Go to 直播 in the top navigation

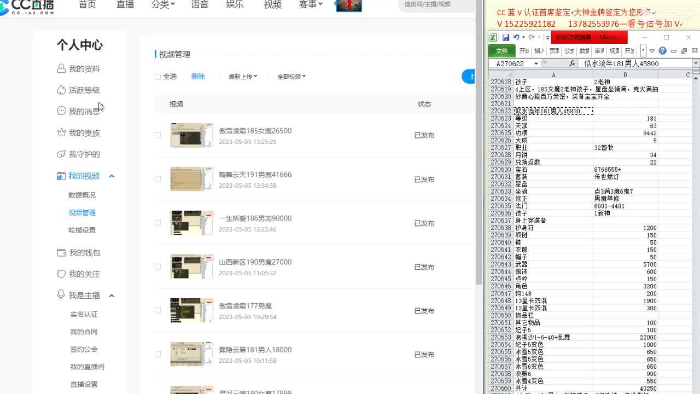[x=125, y=4]
